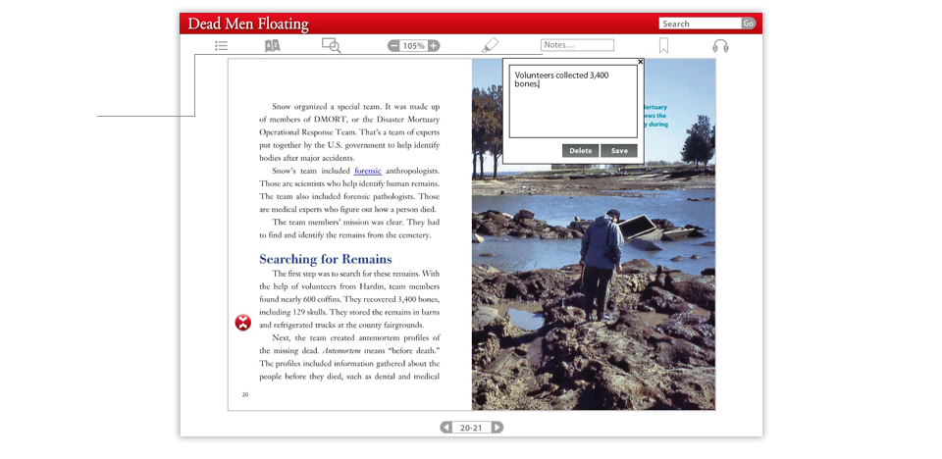Screen dimensions: 942x459
Task: Go to the previous page
Action: pyautogui.click(x=446, y=428)
